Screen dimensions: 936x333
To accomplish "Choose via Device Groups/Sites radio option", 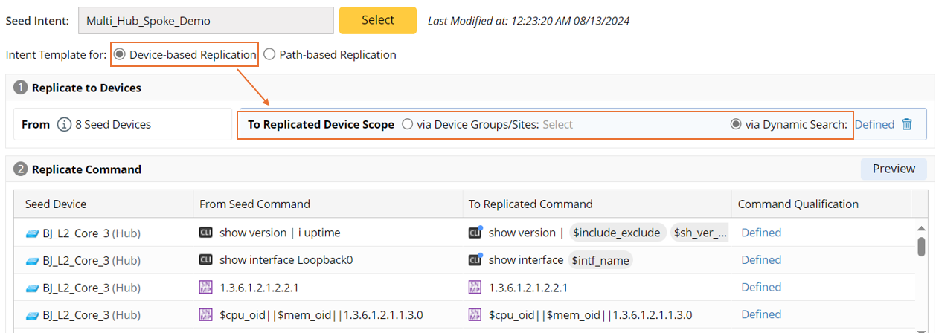I will 407,124.
